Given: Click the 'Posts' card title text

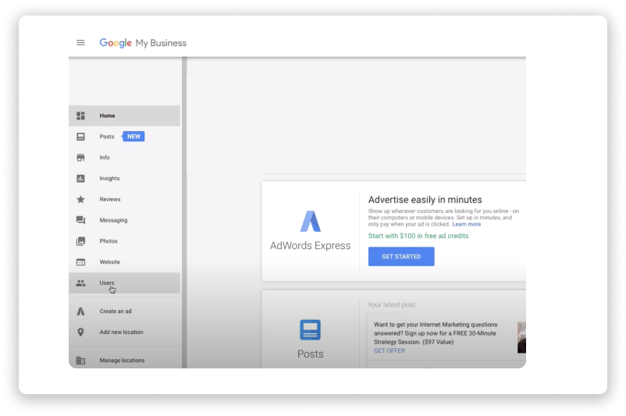Looking at the screenshot, I should [310, 354].
